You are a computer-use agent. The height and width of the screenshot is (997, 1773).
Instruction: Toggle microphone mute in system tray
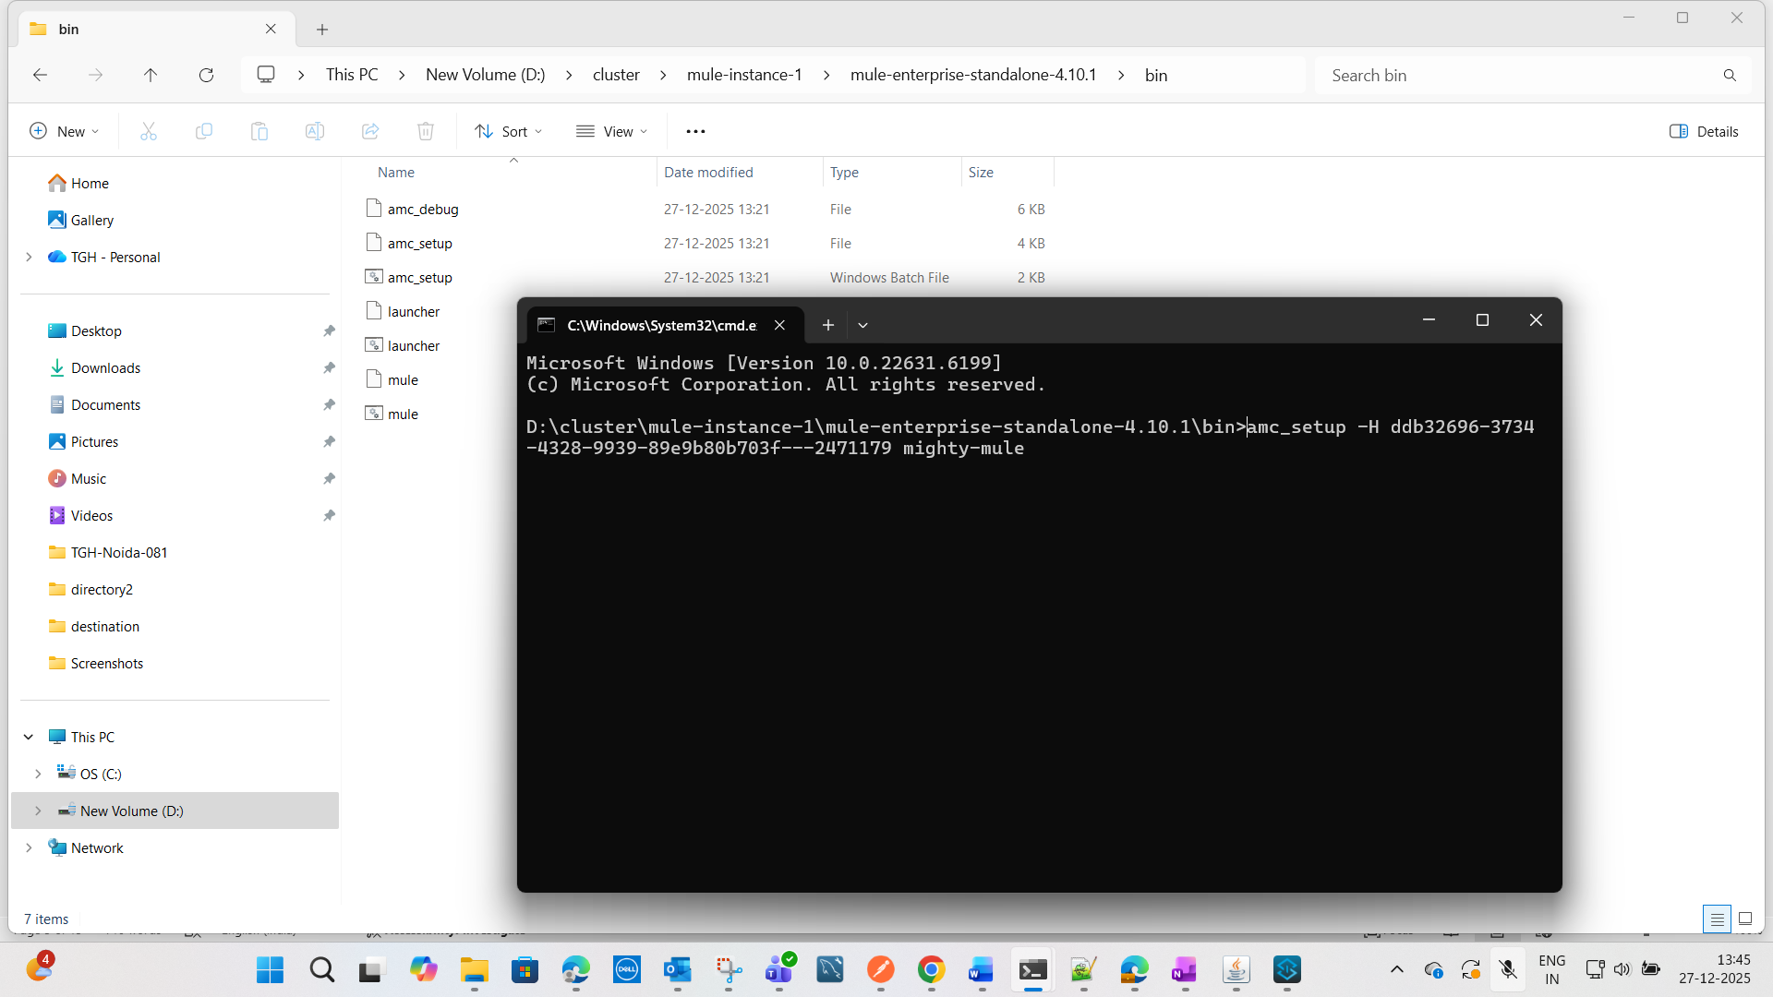[x=1507, y=969]
